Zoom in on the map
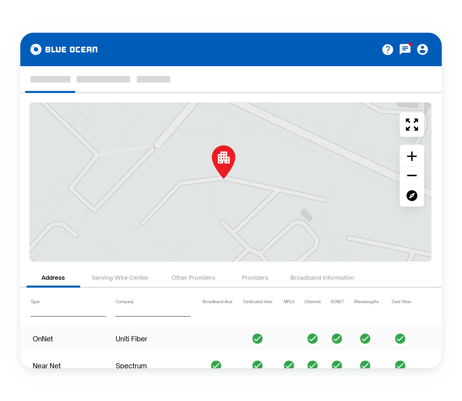The image size is (462, 401). [x=412, y=156]
